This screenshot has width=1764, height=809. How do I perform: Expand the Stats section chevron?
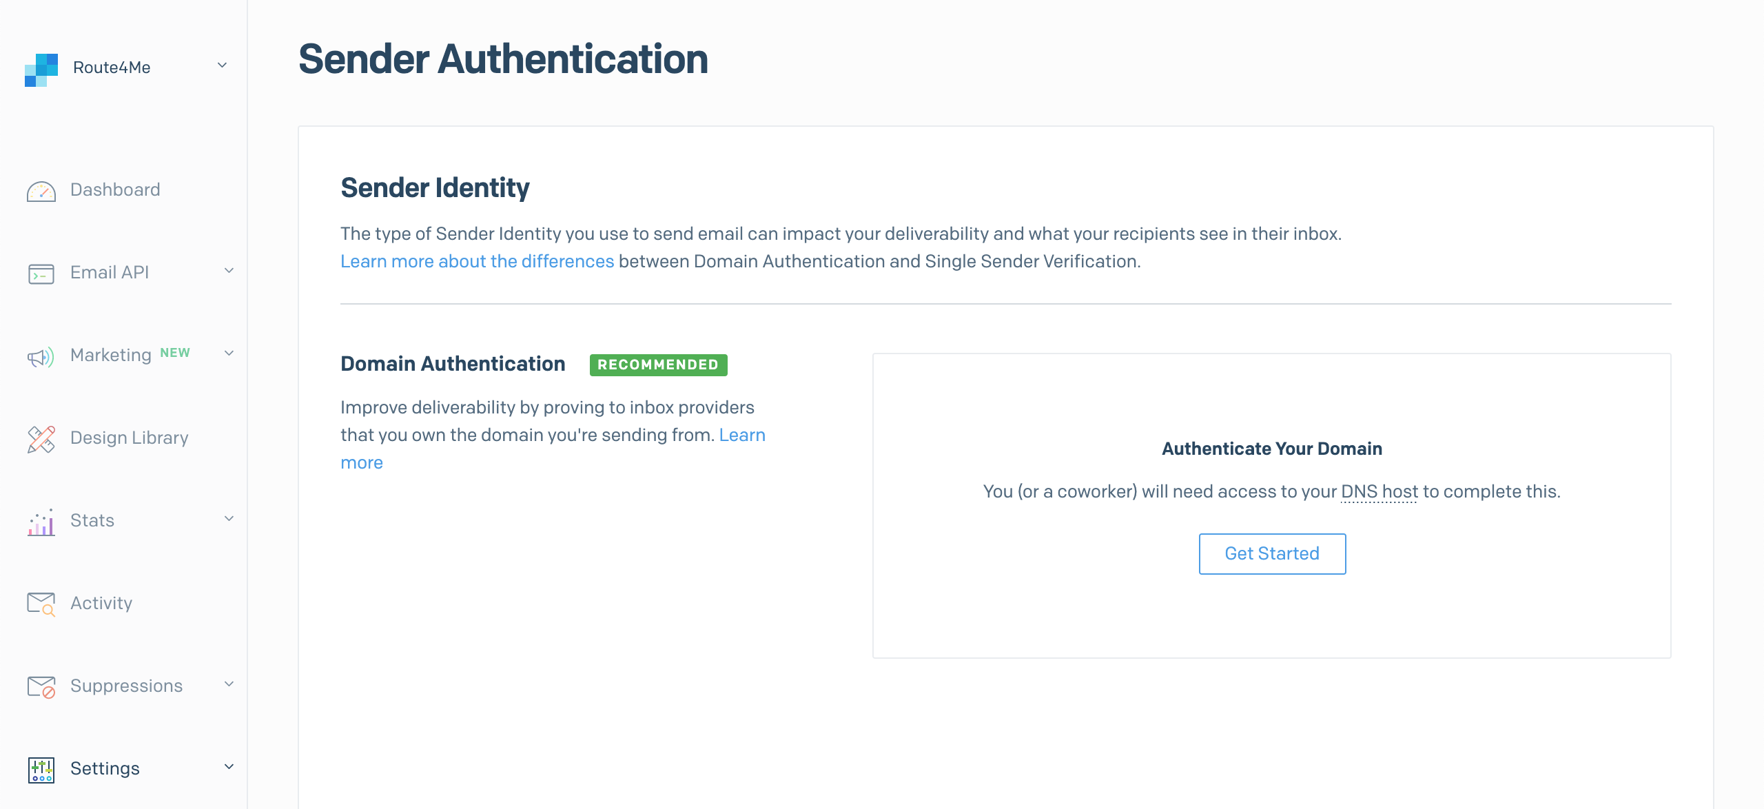coord(229,519)
